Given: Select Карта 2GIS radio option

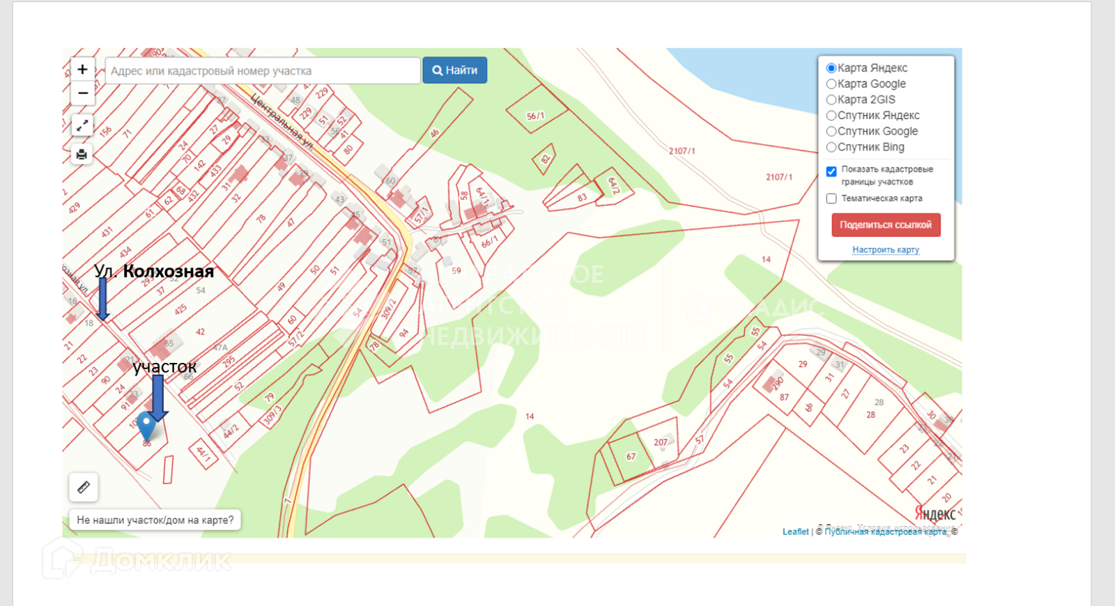Looking at the screenshot, I should [x=831, y=100].
